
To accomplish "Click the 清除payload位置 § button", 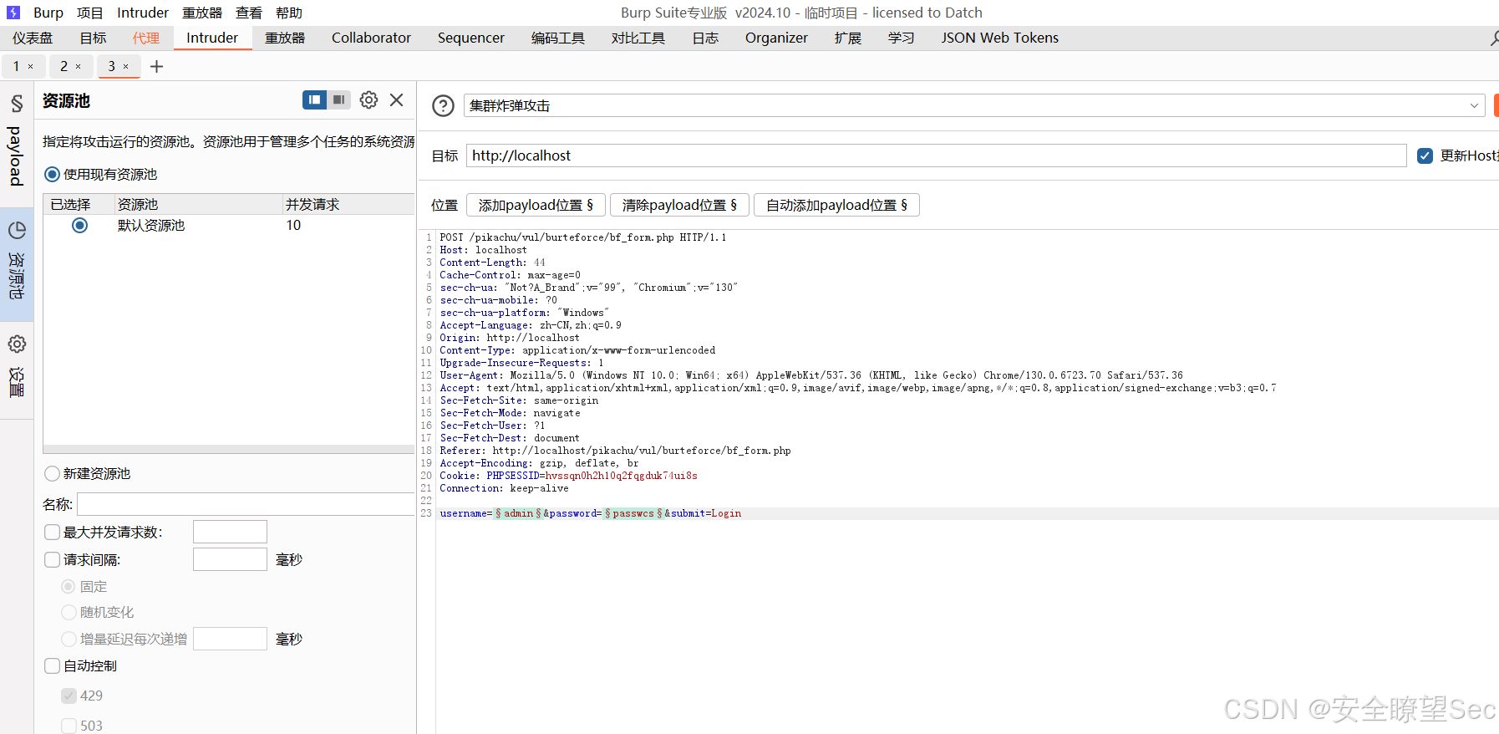I will (679, 206).
